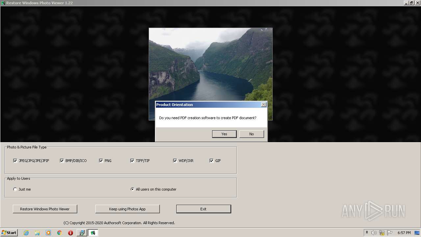The width and height of the screenshot is (421, 237).
Task: Launch Google Chrome from taskbar
Action: [60, 233]
